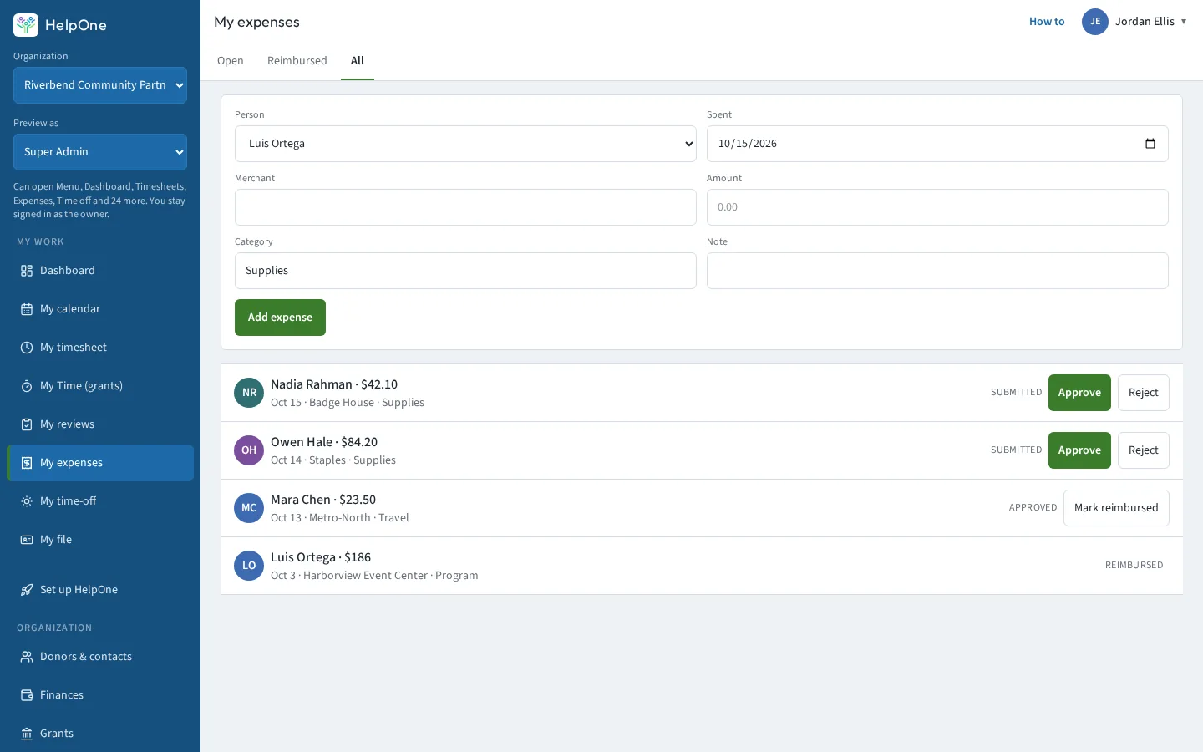Open the How to link

click(1047, 22)
